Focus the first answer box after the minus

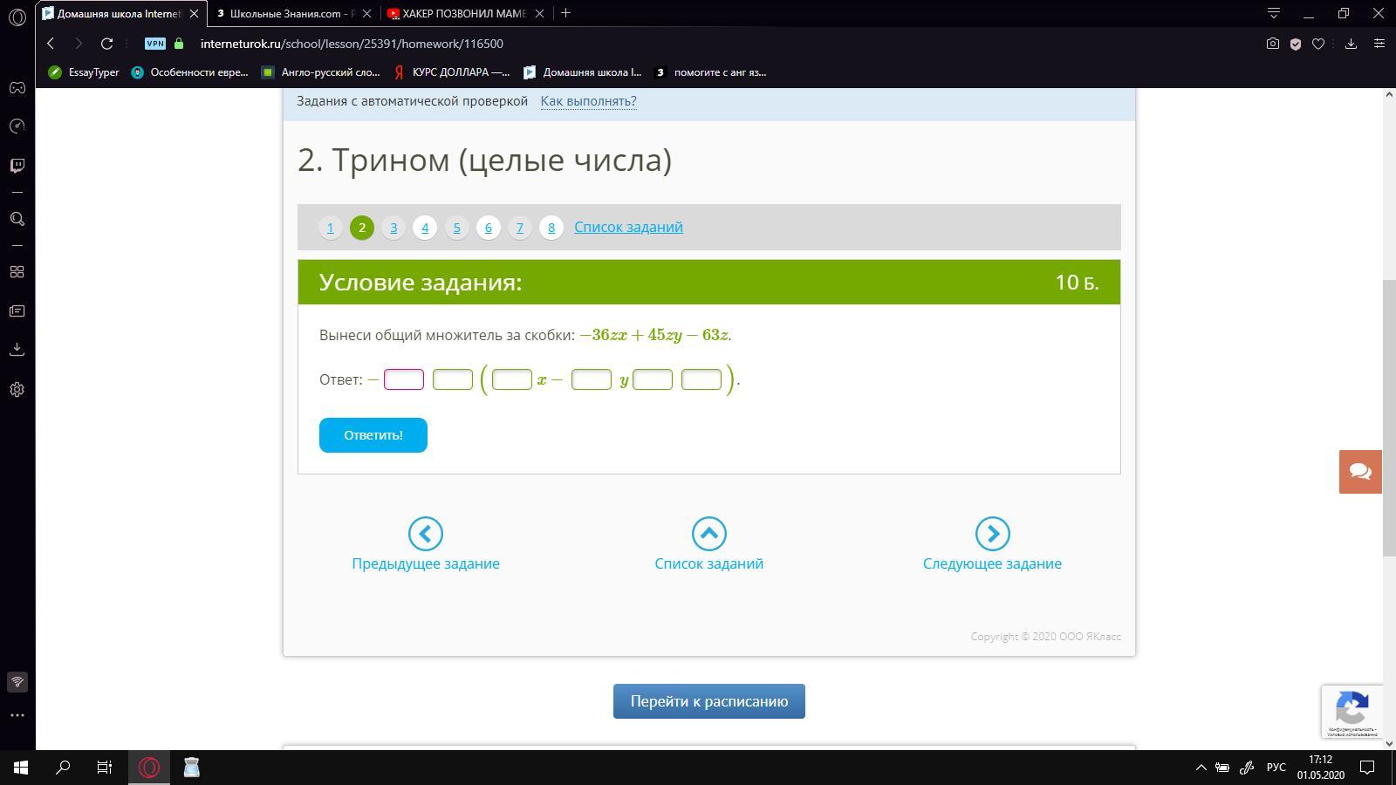coord(404,379)
